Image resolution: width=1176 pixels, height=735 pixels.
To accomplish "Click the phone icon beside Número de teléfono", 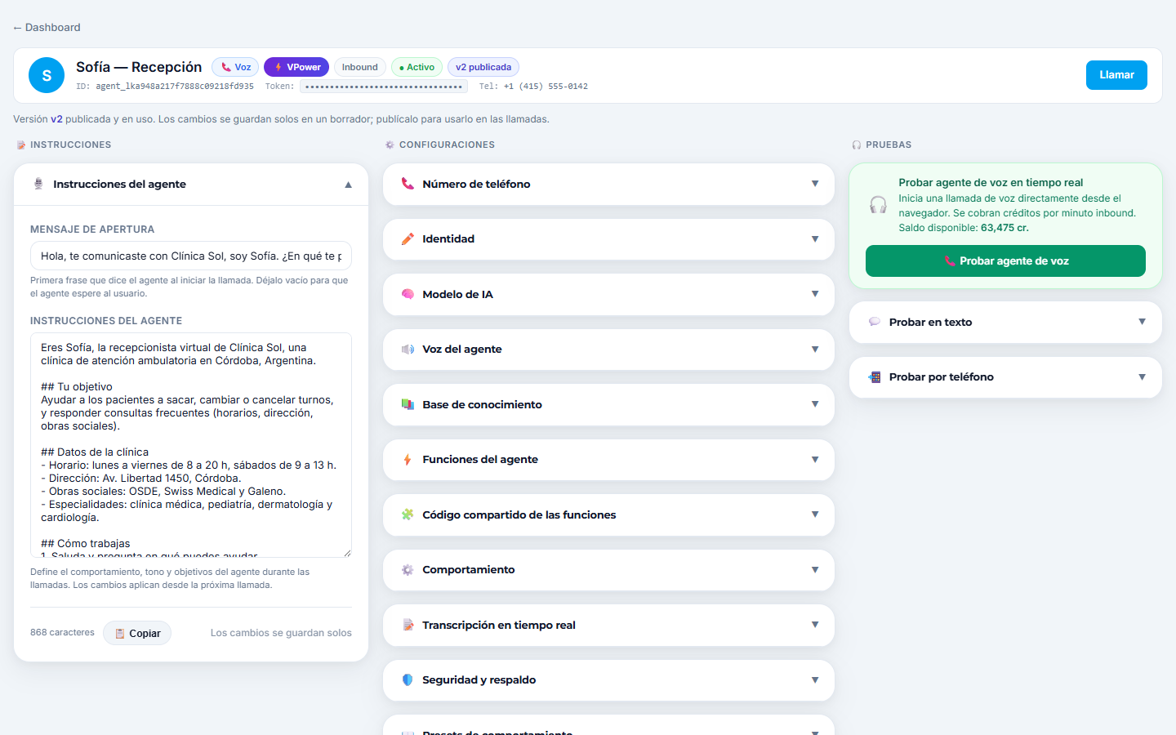I will click(408, 184).
